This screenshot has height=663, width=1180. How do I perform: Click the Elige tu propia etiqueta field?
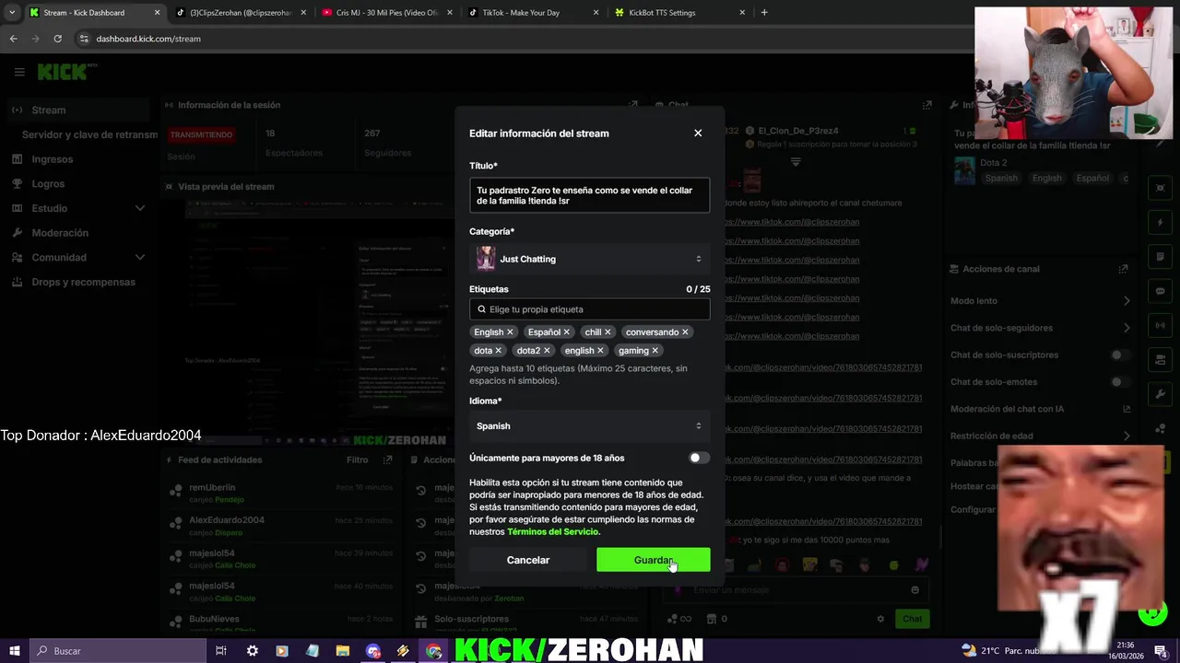[589, 309]
